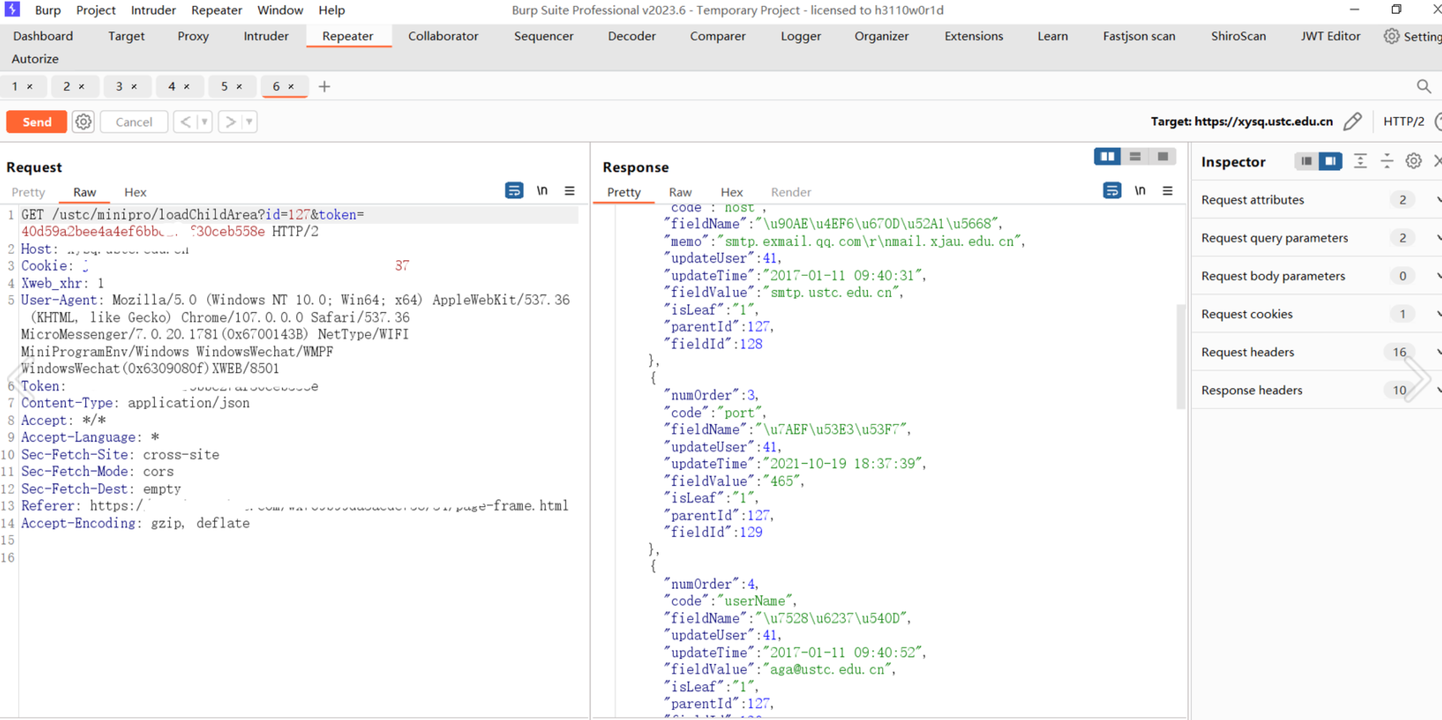Toggle Response word wrap icon
This screenshot has width=1442, height=720.
[x=1112, y=190]
